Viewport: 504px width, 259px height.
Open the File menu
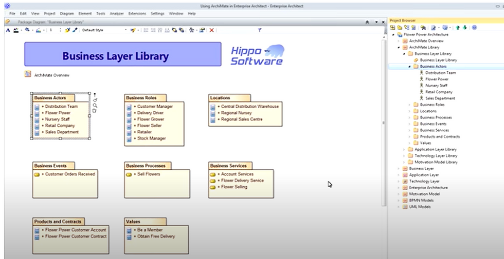[x=12, y=13]
